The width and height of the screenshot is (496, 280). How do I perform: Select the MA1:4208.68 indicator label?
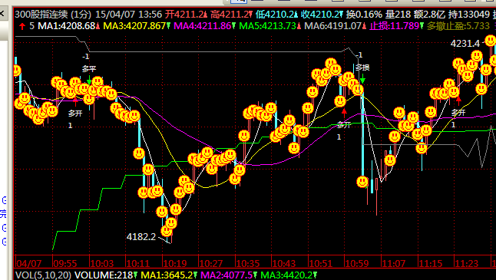[x=67, y=26]
